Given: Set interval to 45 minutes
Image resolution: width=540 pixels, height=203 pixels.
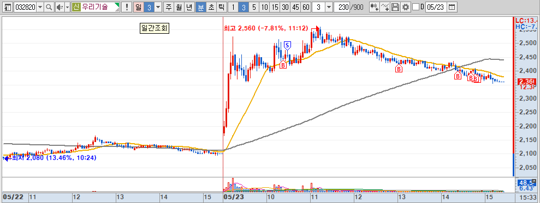Looking at the screenshot, I should (295, 7).
